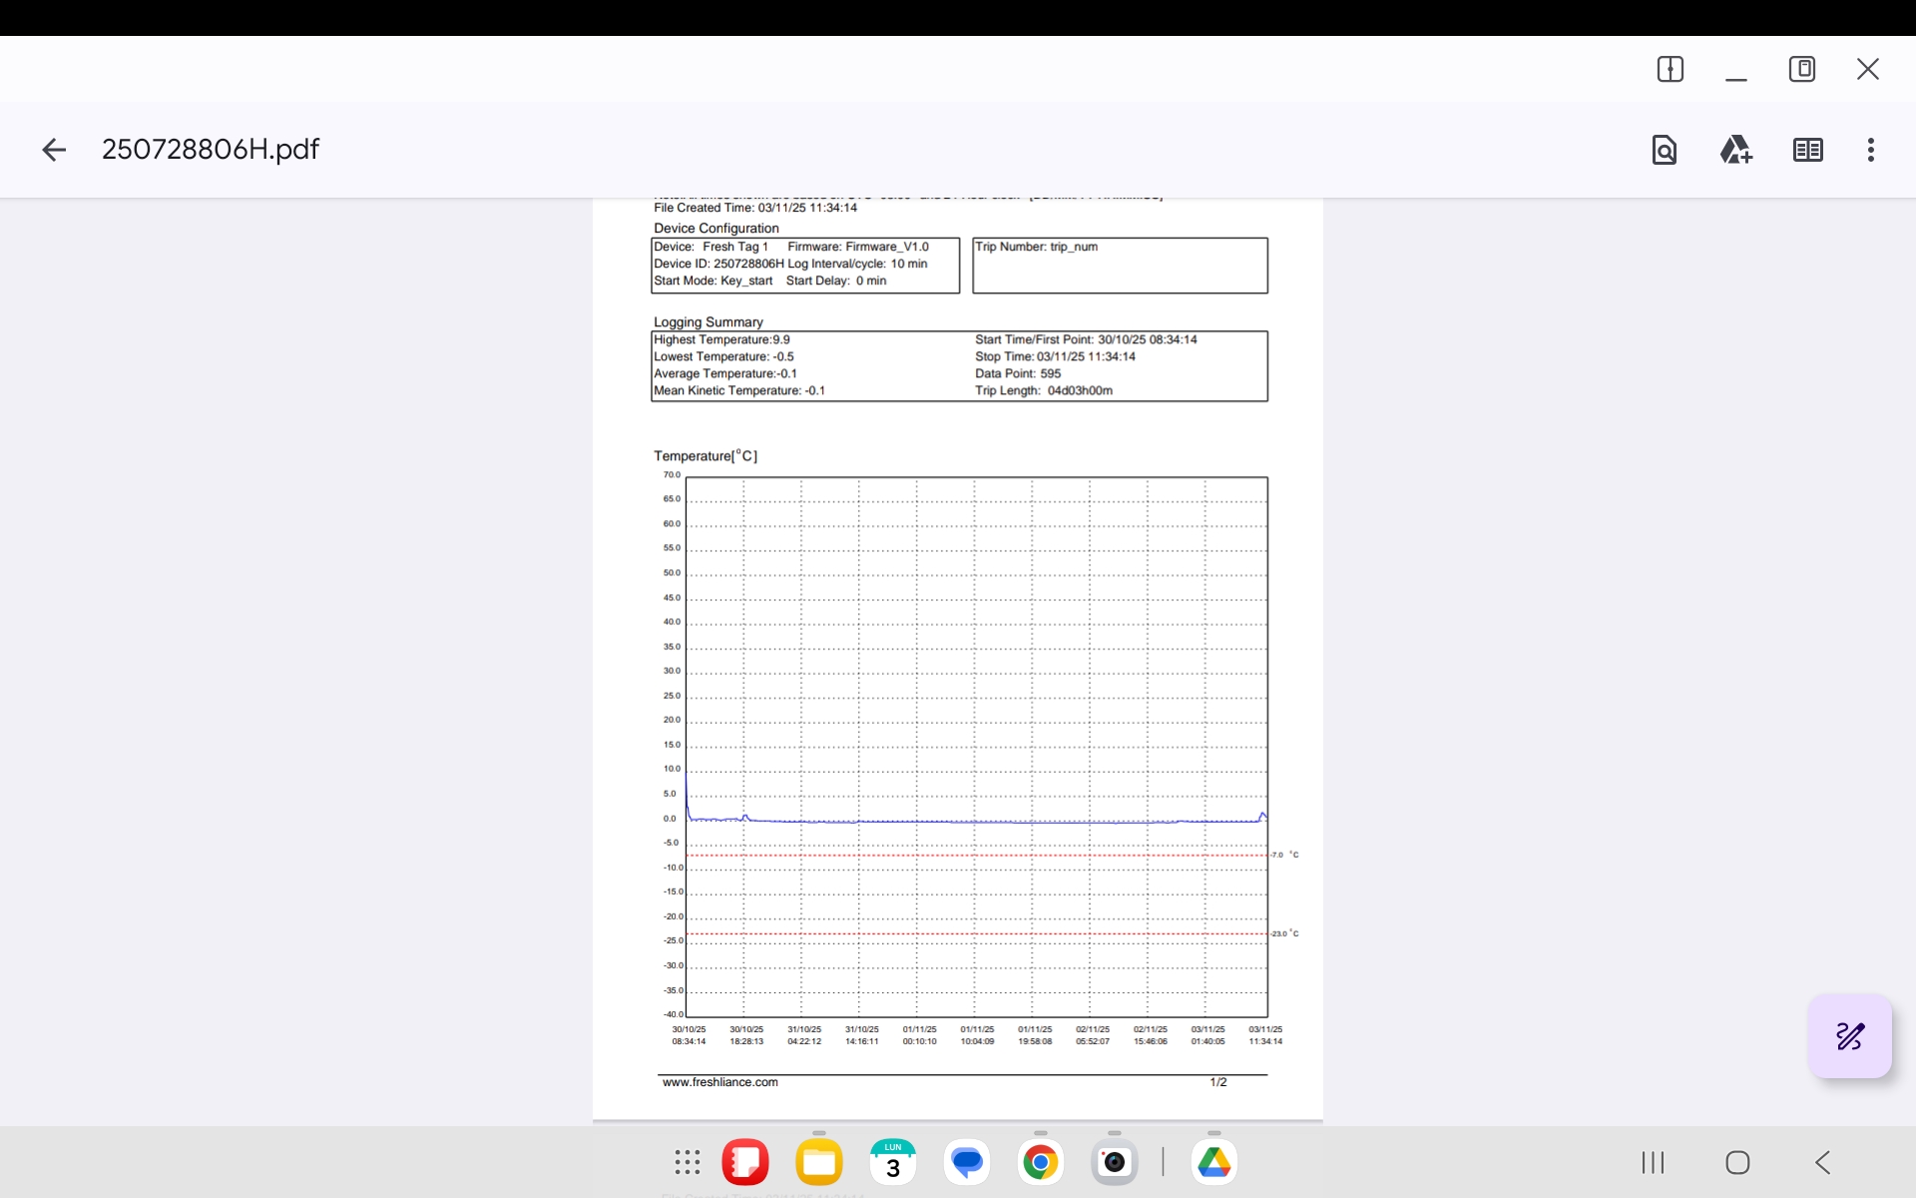Viewport: 1916px width, 1198px height.
Task: Open the app drawer grid icon
Action: coord(687,1162)
